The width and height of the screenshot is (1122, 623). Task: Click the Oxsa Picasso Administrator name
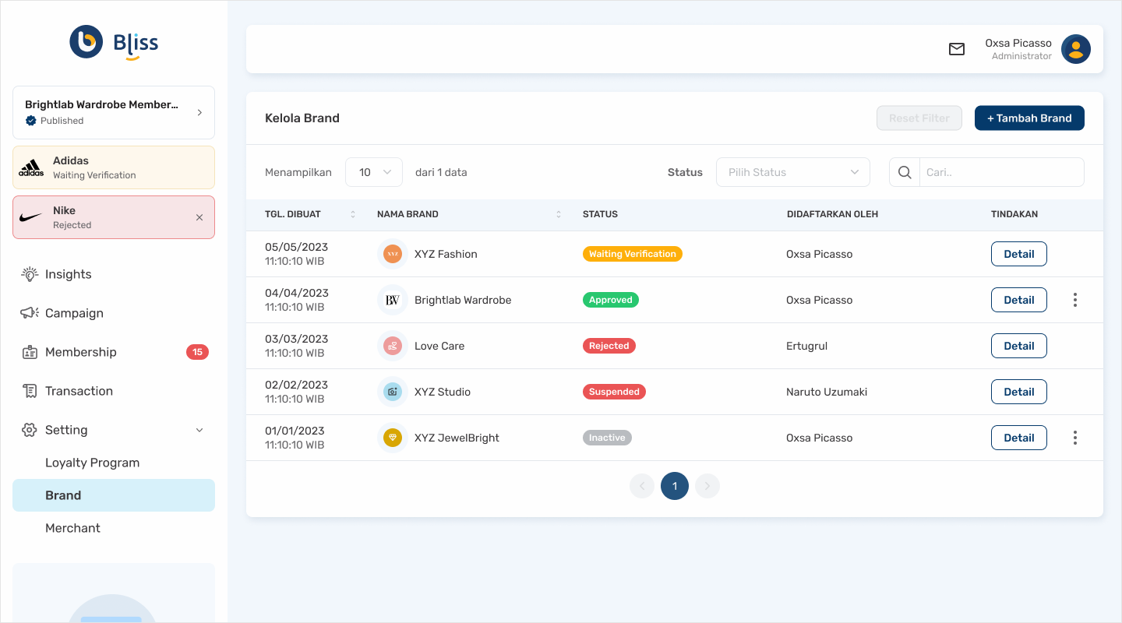click(1018, 49)
